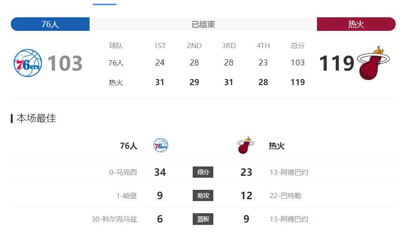Click the 总分 column header
Viewport: 414px width, 238px height.
pos(298,46)
